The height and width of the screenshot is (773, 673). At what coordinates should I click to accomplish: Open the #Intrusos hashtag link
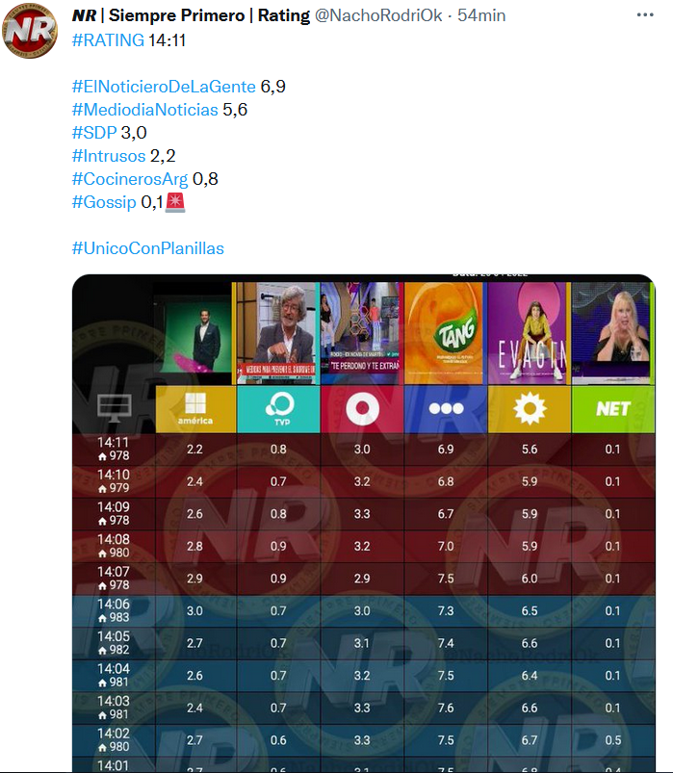109,156
